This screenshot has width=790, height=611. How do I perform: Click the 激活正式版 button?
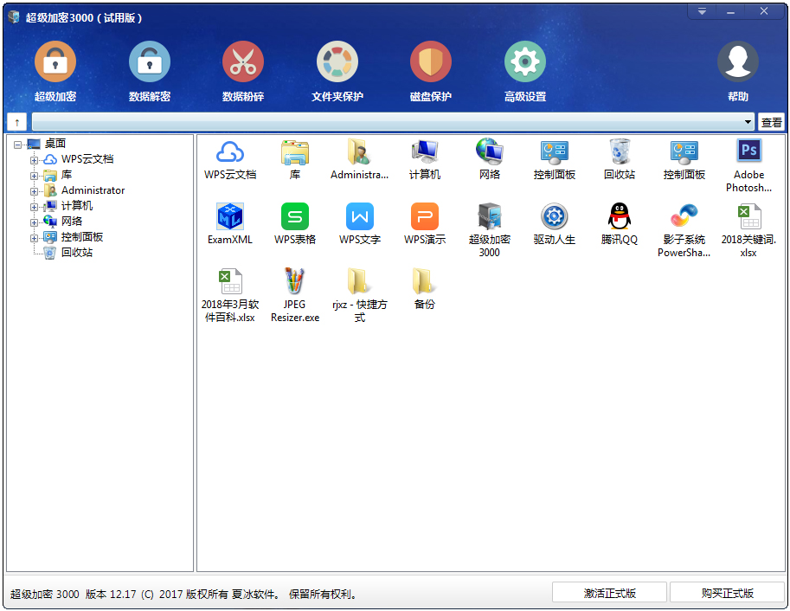(x=609, y=593)
